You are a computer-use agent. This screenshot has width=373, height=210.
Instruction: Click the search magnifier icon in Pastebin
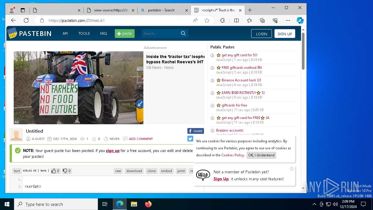183,33
